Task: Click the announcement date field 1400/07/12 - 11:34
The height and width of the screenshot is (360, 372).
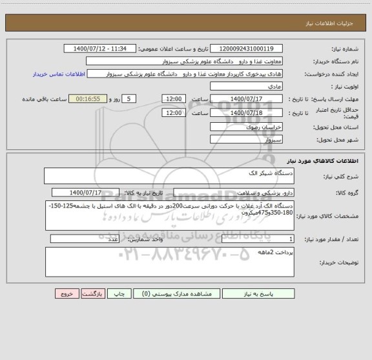Action: [x=100, y=48]
